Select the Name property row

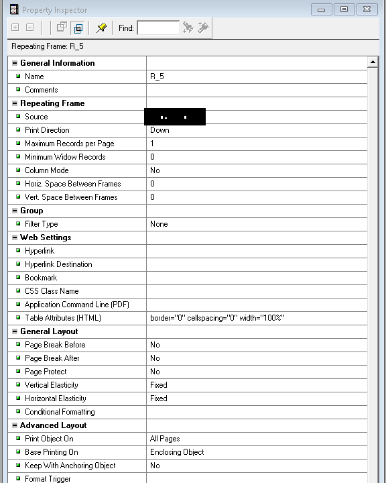pyautogui.click(x=188, y=76)
